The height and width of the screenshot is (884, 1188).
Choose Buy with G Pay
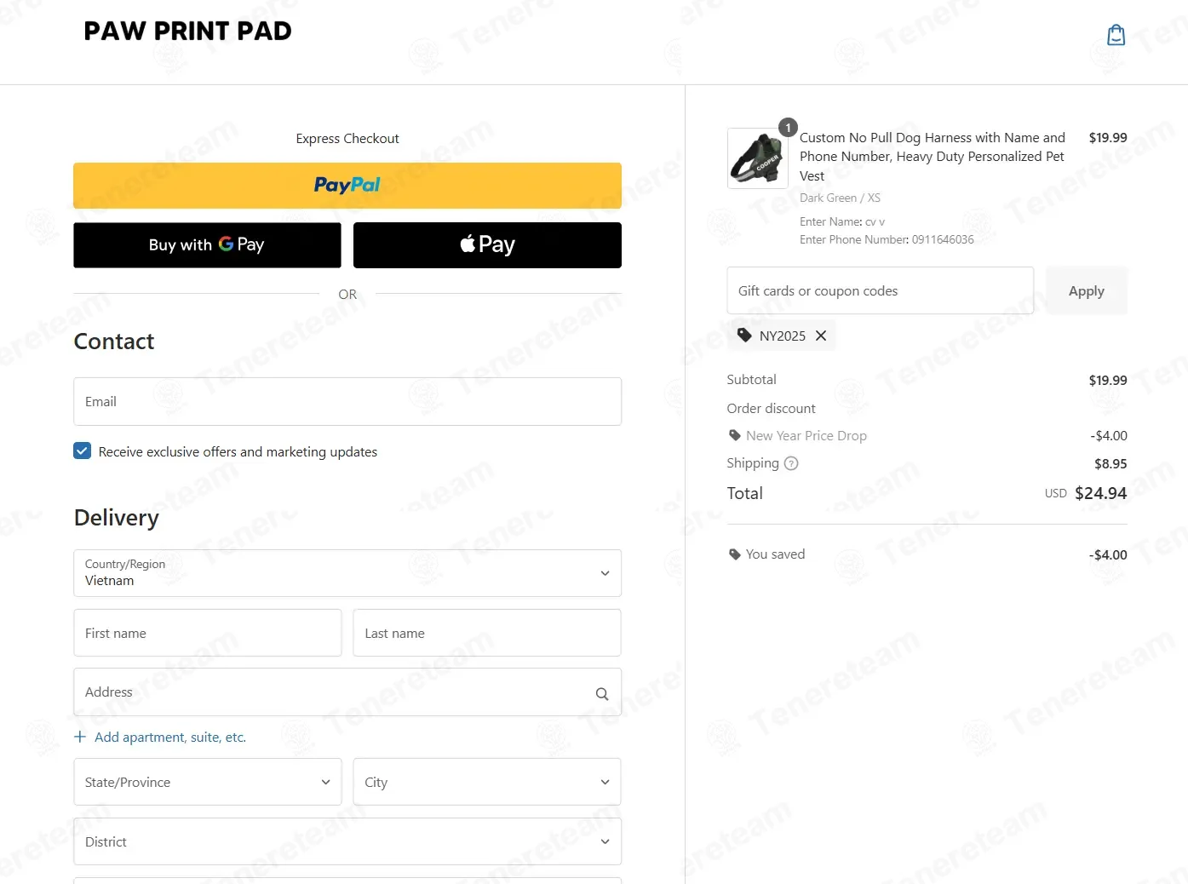(207, 245)
